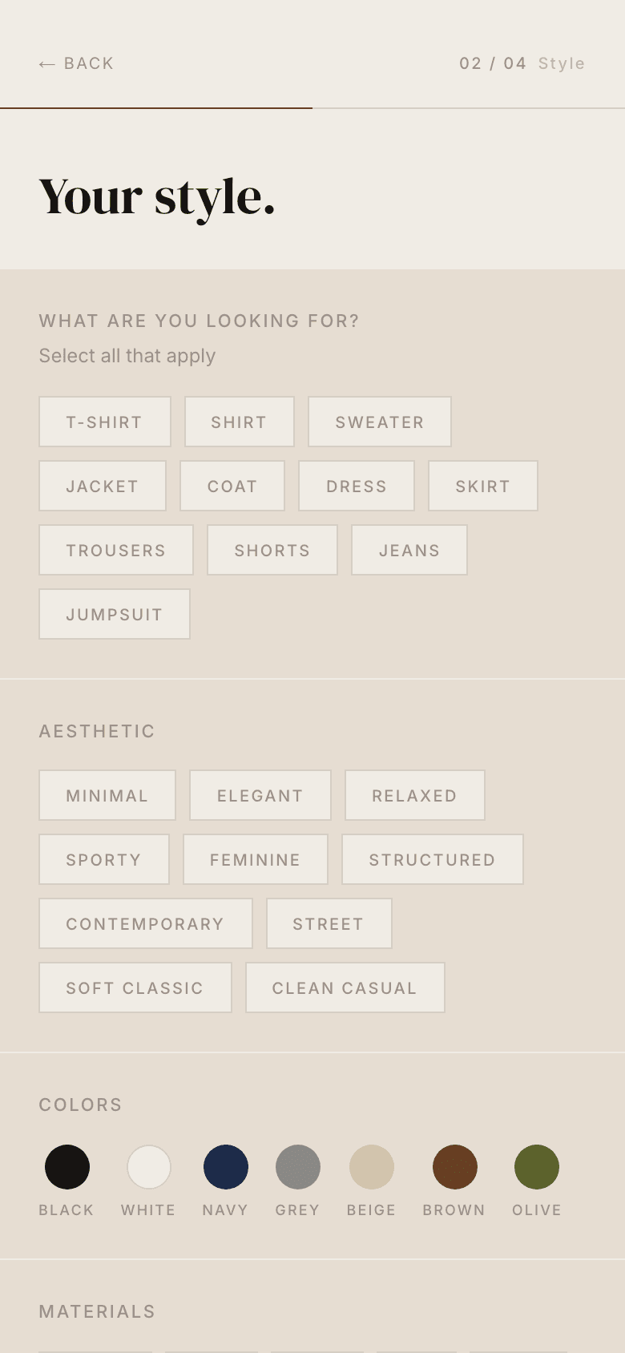Choose Jacket as a clothing type
Image resolution: width=625 pixels, height=1353 pixels.
click(103, 486)
